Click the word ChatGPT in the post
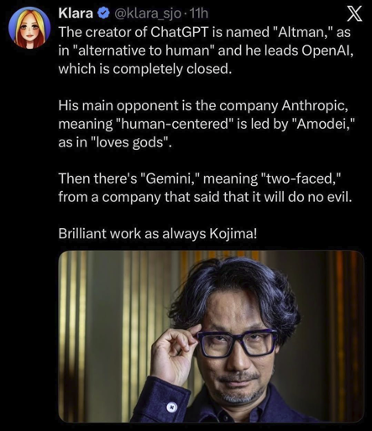The height and width of the screenshot is (431, 372). tap(181, 32)
